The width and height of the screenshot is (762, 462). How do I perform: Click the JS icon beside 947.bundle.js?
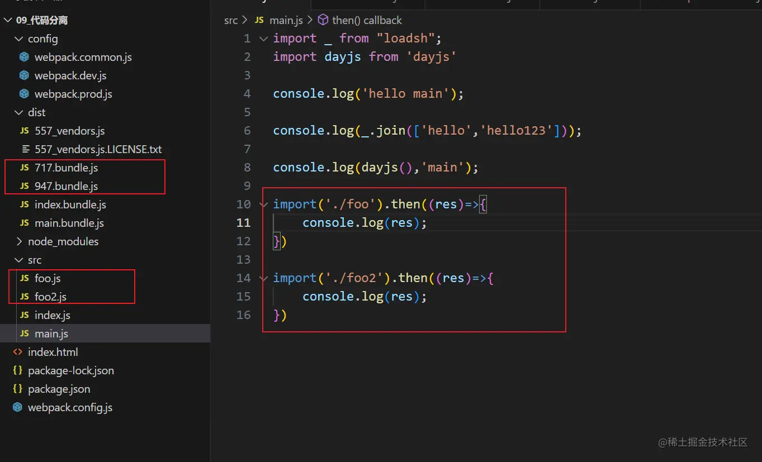(24, 186)
